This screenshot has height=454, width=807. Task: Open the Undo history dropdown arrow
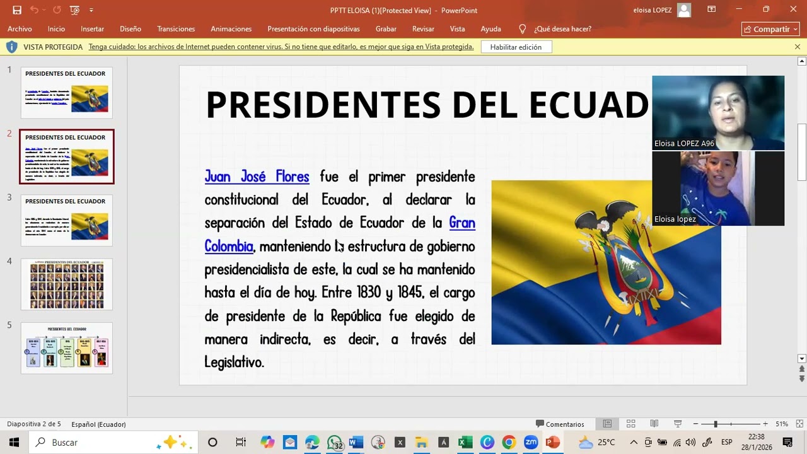click(x=44, y=10)
